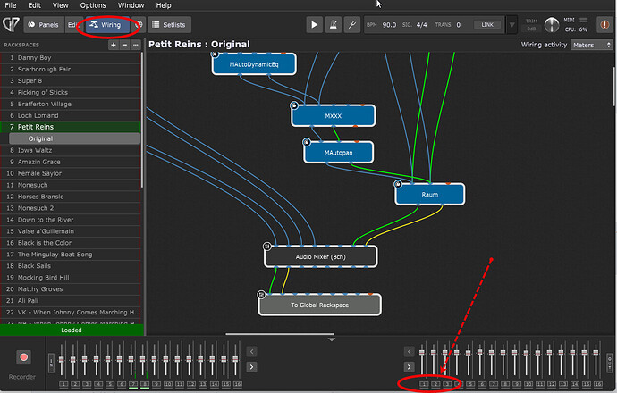Screen dimensions: 617x393
Task: Add a new rackspace with plus button
Action: click(x=114, y=45)
